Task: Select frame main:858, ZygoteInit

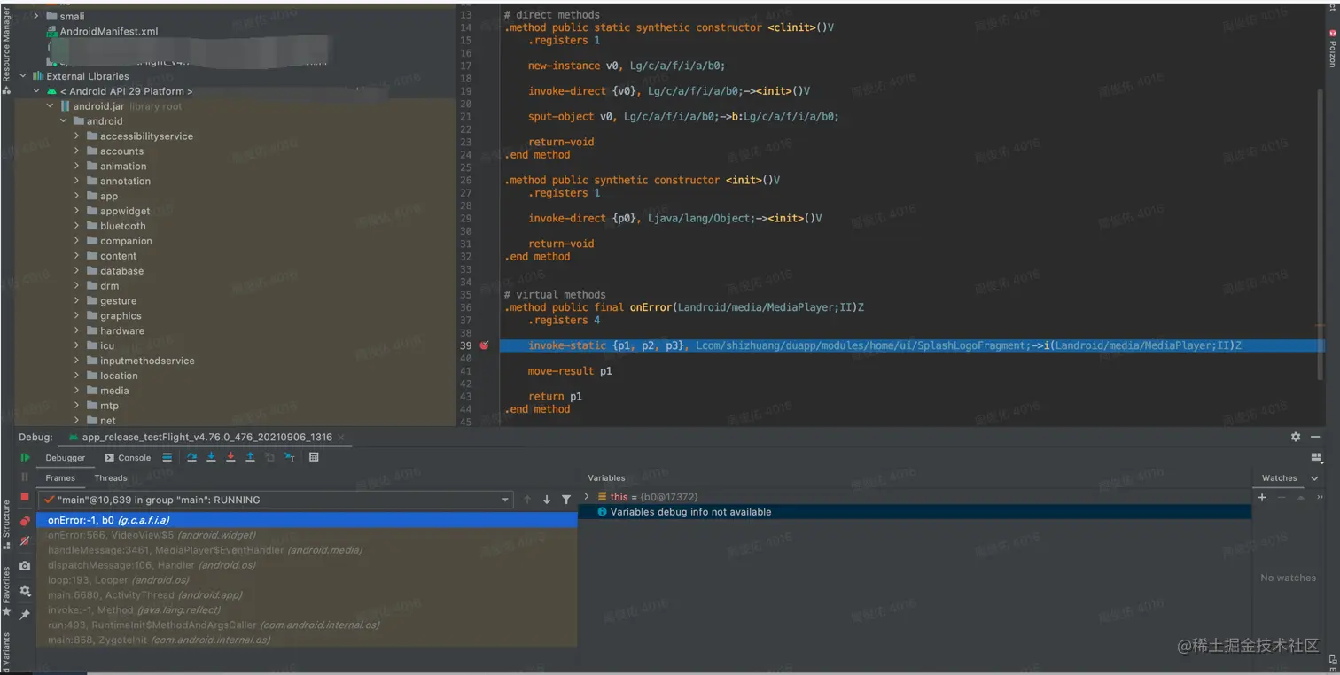Action: click(x=307, y=640)
